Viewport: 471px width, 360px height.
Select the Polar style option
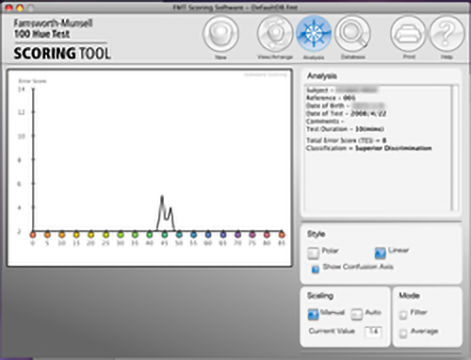click(x=313, y=253)
